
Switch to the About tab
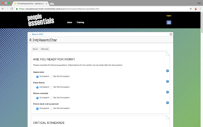(x=35, y=49)
